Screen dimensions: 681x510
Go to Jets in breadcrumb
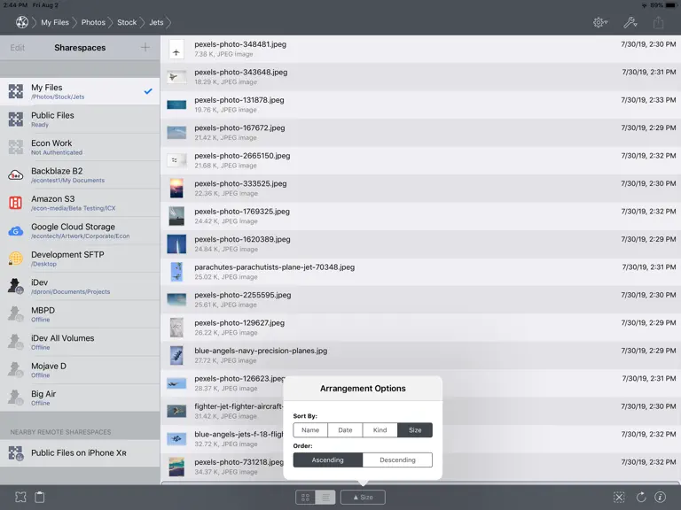point(156,22)
